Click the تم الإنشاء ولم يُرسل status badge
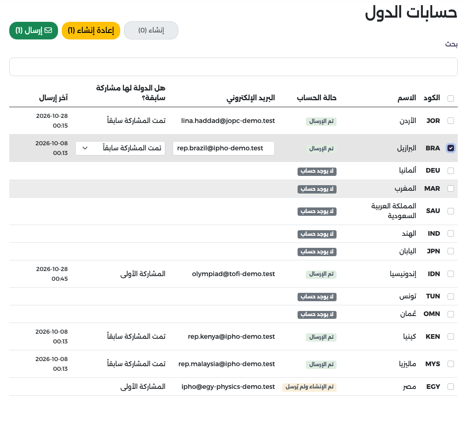Screen dimensions: 467x433 310,387
